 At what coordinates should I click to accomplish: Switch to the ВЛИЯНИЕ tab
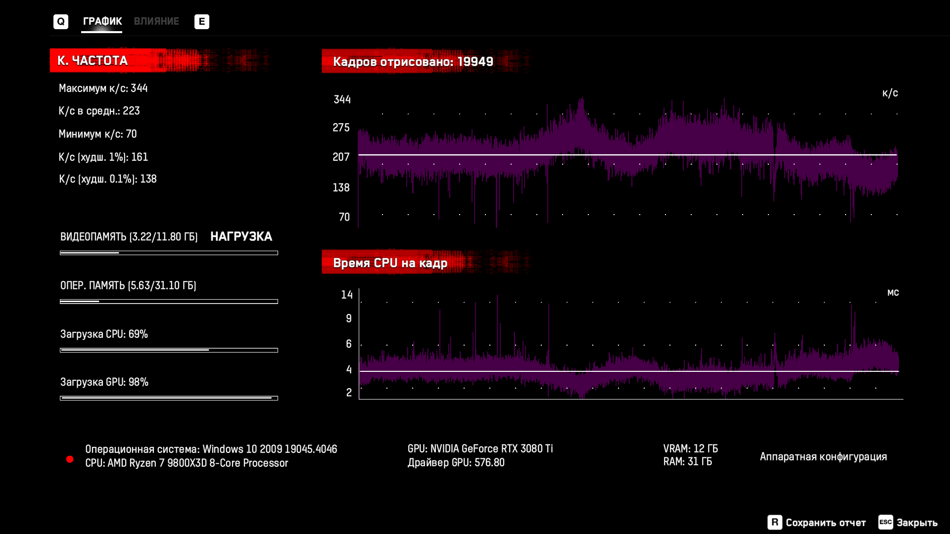(156, 21)
